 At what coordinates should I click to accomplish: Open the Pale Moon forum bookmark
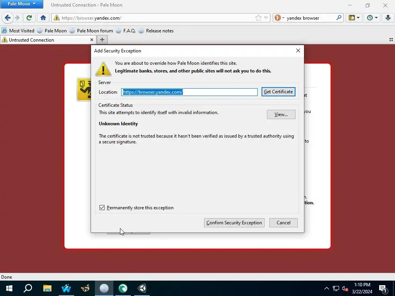tap(91, 31)
